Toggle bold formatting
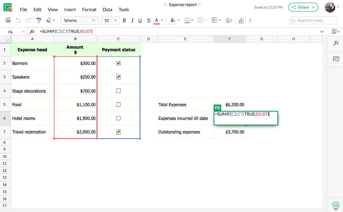The height and width of the screenshot is (212, 343). tap(124, 20)
